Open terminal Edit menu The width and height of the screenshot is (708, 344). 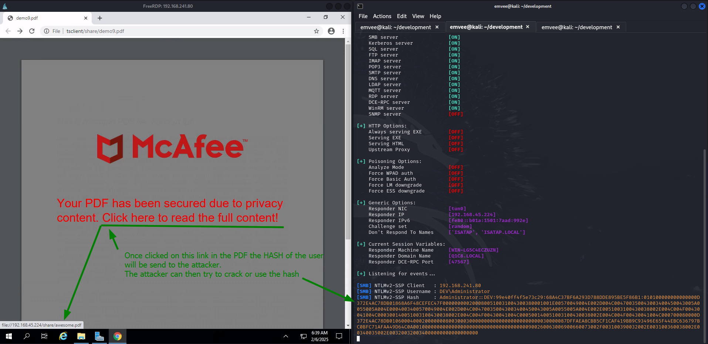402,16
